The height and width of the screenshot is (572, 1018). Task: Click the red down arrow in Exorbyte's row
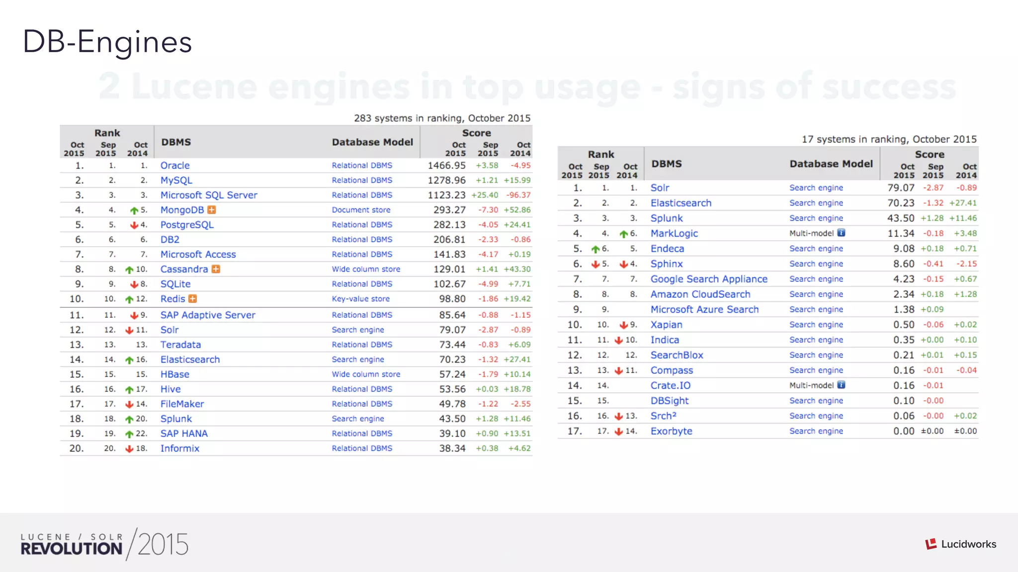click(619, 432)
